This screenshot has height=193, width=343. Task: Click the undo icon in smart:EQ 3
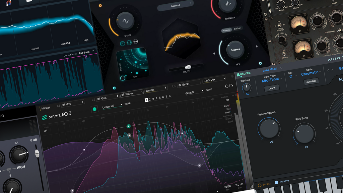coord(227,86)
